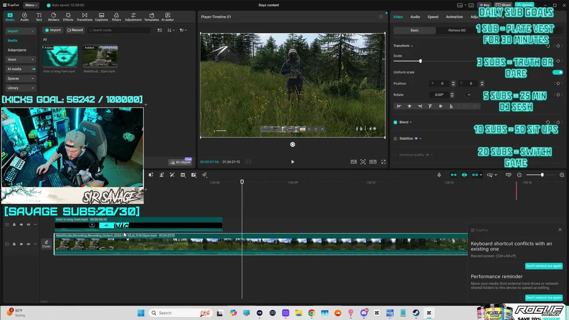This screenshot has height=320, width=569.
Task: Lock the main video track
Action: pyautogui.click(x=14, y=244)
